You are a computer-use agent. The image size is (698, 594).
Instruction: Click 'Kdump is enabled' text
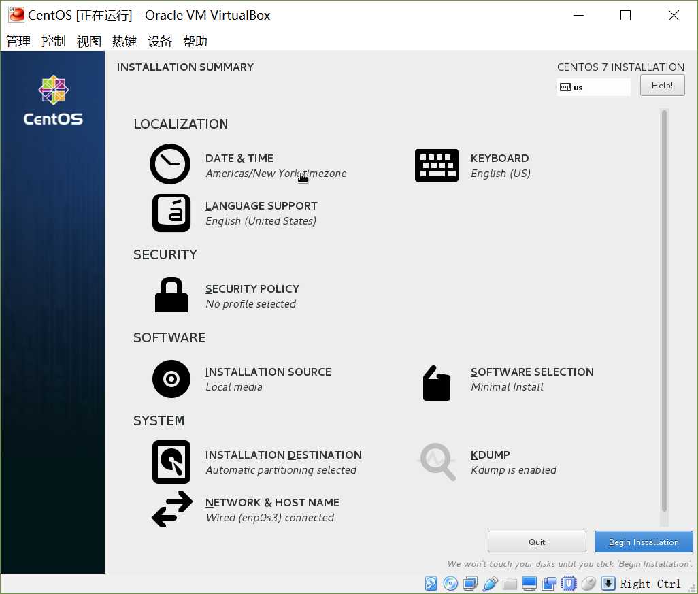point(514,470)
